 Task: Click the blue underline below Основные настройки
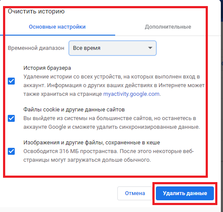pos(58,35)
